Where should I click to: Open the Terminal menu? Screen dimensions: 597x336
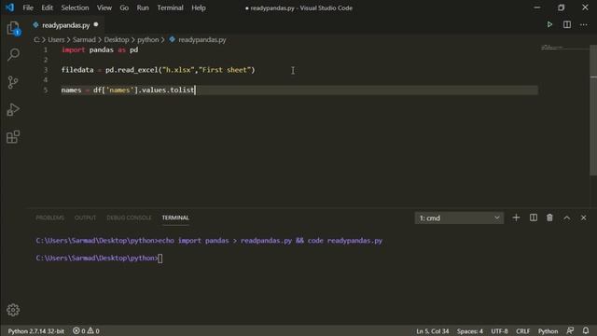[x=170, y=7]
